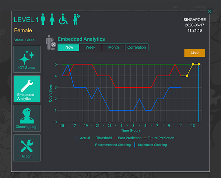Close the Level 1 dialog

tap(210, 11)
